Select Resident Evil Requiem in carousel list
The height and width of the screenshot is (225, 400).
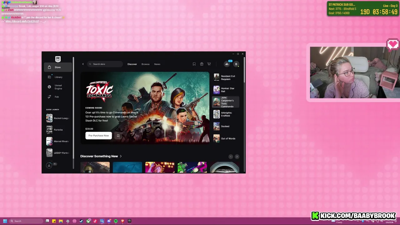pos(226,77)
